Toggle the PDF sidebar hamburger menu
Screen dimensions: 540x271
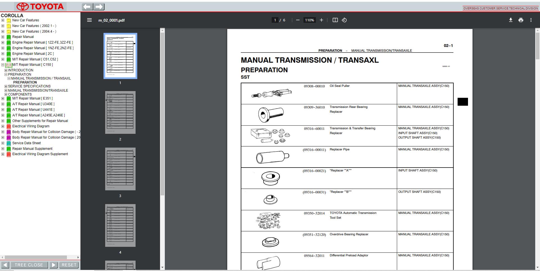tap(89, 20)
